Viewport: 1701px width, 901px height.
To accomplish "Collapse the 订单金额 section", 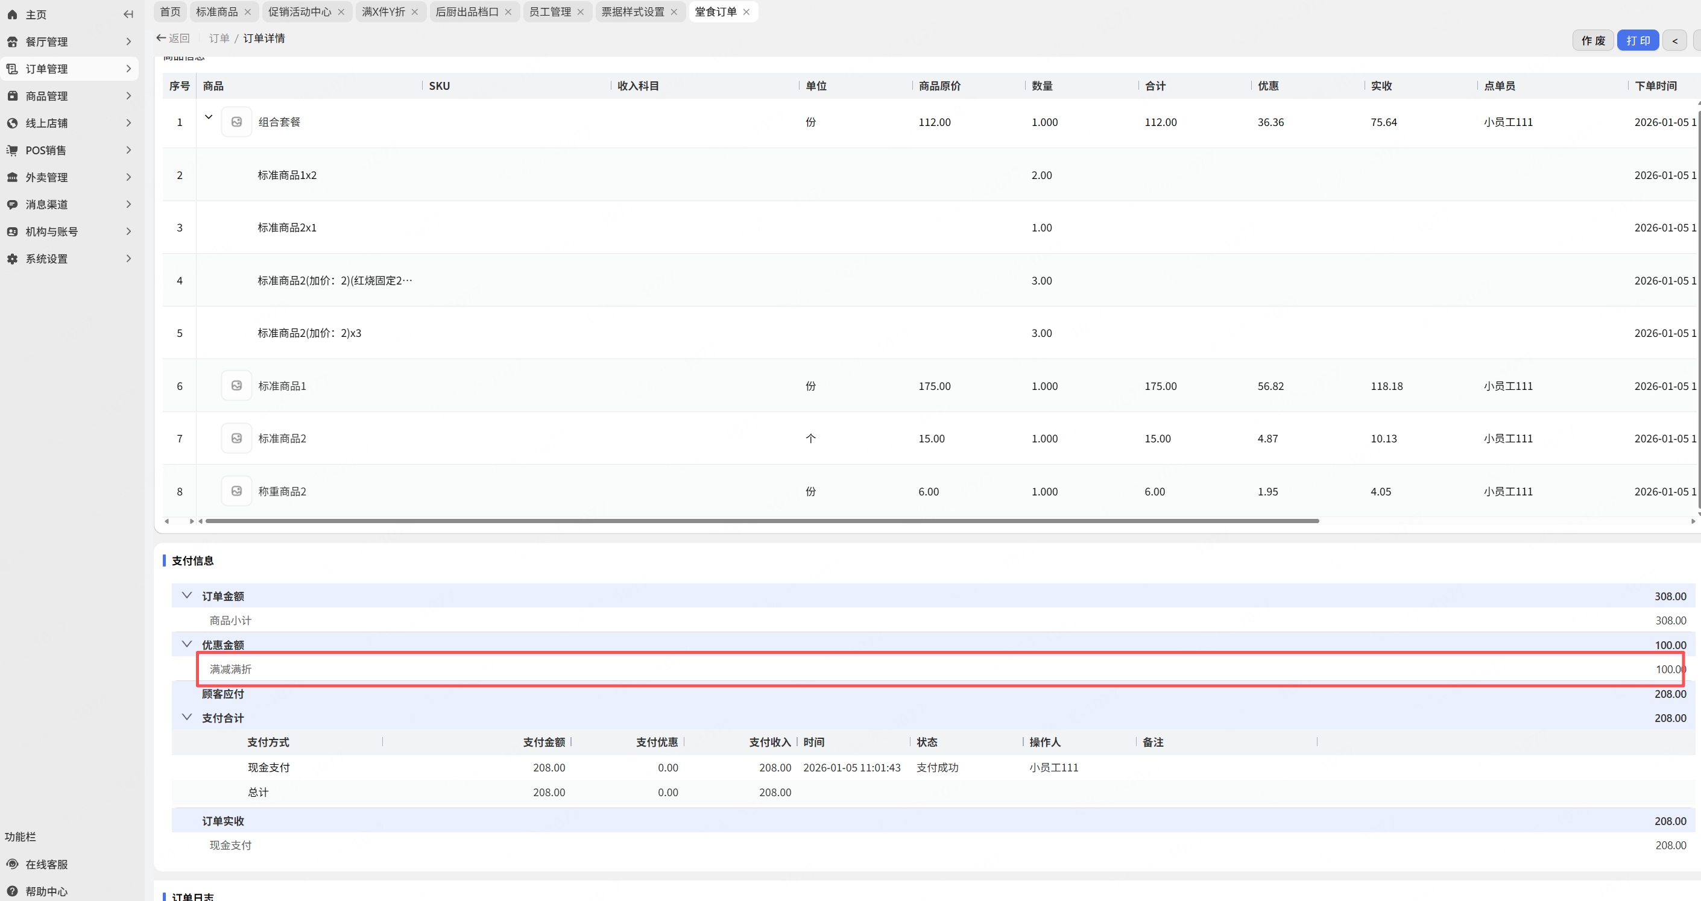I will [187, 595].
